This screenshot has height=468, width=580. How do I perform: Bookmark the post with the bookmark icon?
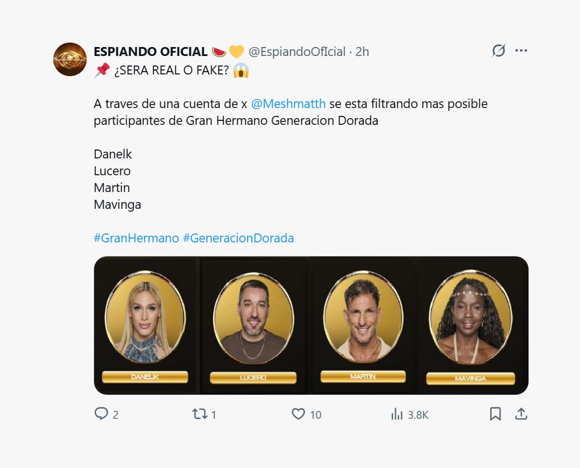coord(496,414)
